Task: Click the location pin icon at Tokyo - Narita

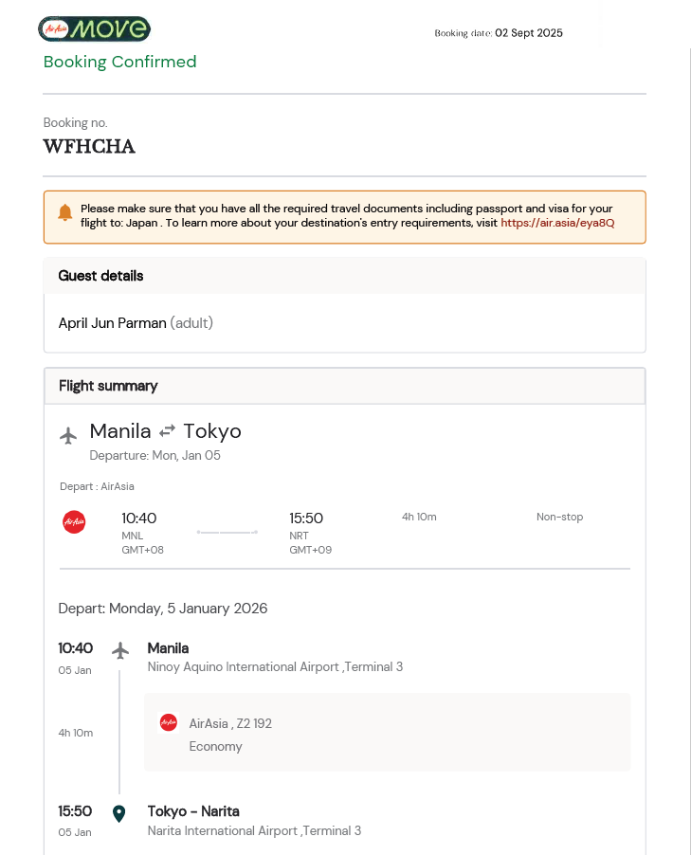Action: coord(119,813)
